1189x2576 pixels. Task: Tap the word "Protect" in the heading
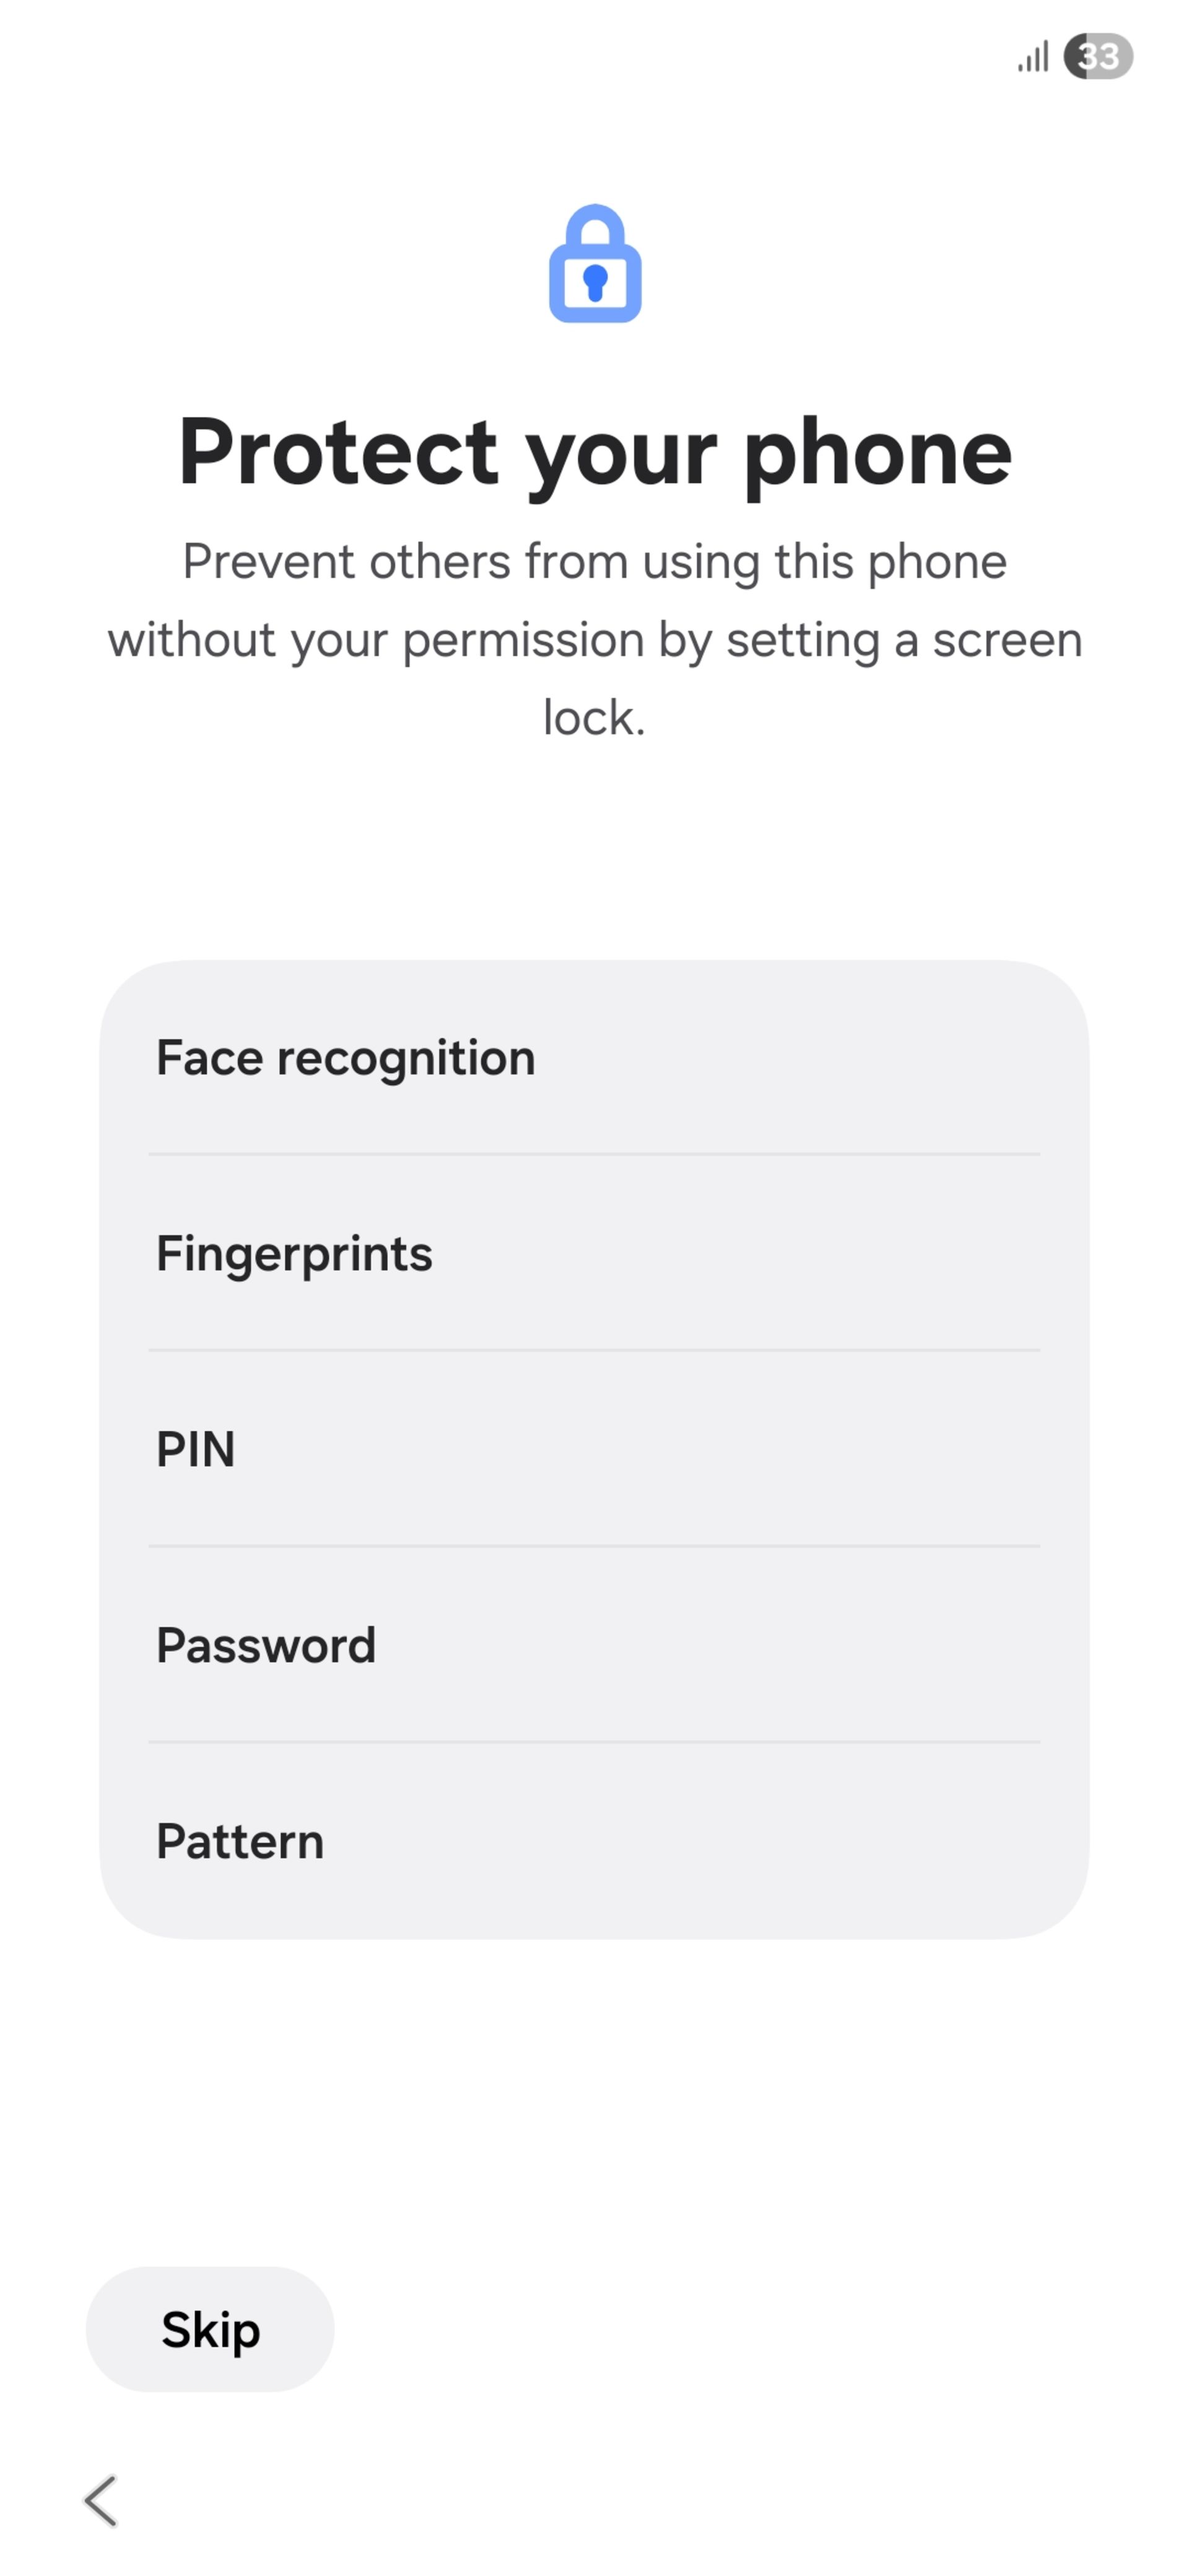(x=338, y=452)
